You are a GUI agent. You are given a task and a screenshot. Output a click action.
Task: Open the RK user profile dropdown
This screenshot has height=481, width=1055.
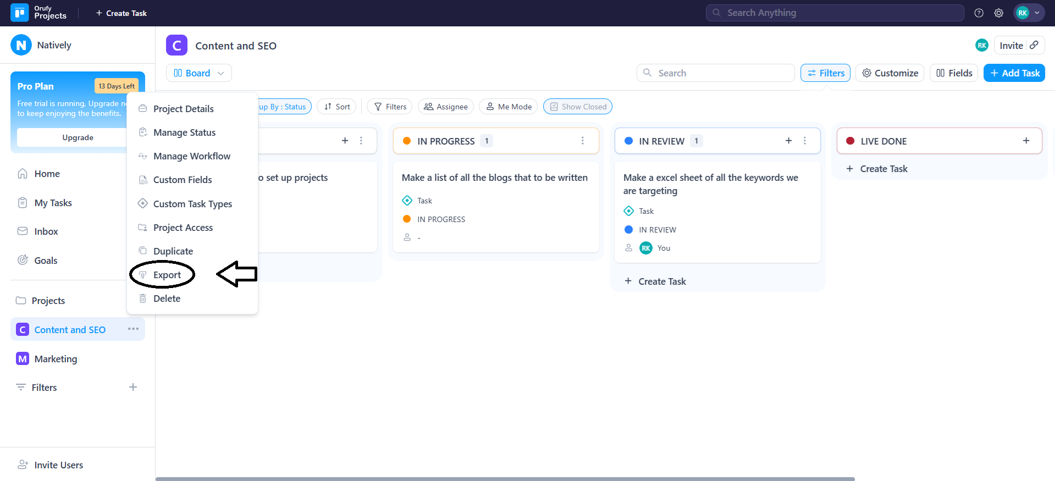(1029, 13)
